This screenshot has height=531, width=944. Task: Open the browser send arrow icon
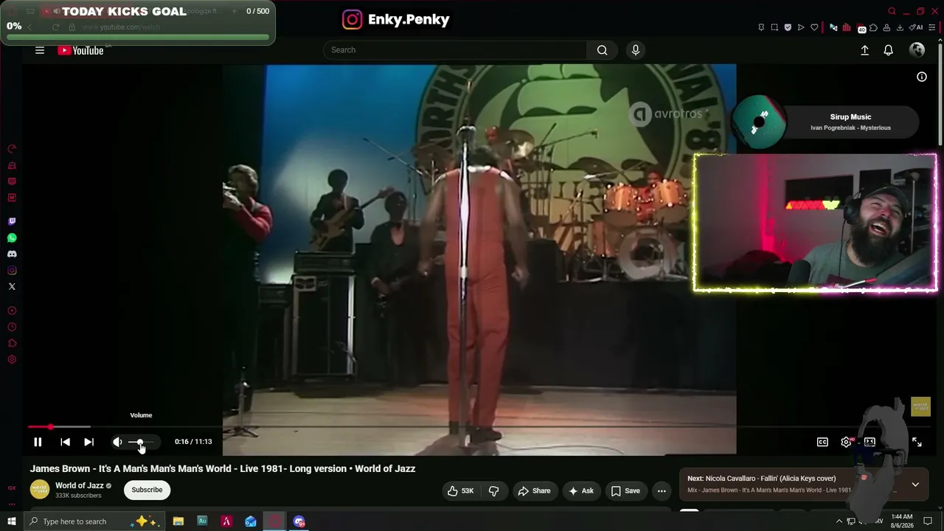point(801,28)
